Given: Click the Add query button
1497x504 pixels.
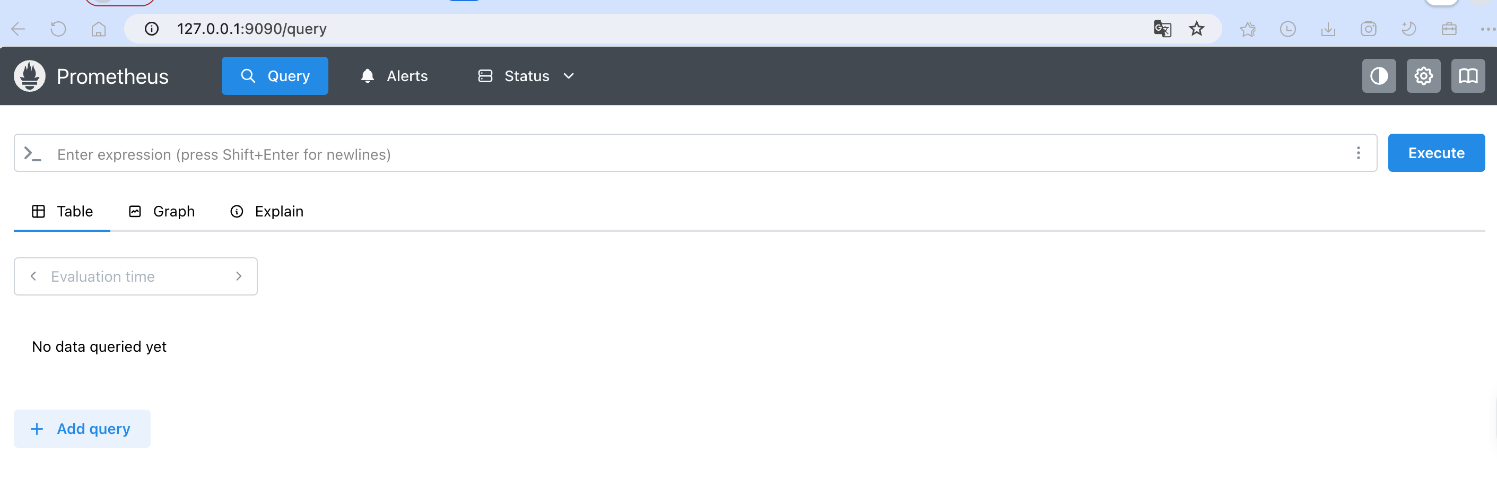Looking at the screenshot, I should (x=82, y=429).
